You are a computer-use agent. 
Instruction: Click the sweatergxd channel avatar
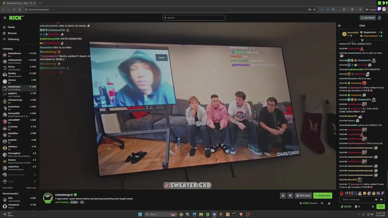[48, 198]
